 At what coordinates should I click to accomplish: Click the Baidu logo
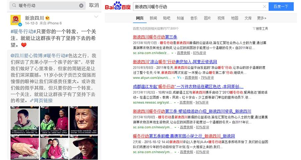click(x=118, y=6)
